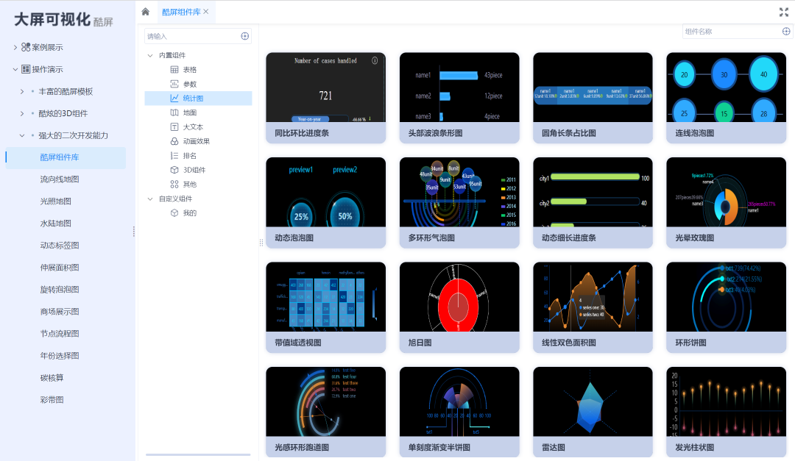This screenshot has width=795, height=461.
Task: Click the target icon in tree search box
Action: [x=245, y=36]
